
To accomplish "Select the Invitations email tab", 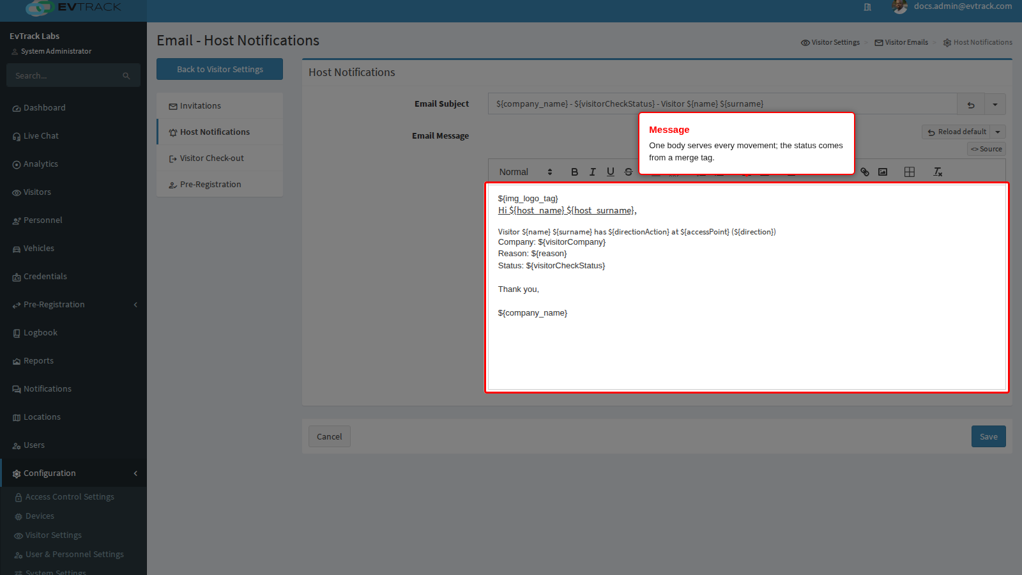I will click(x=220, y=106).
